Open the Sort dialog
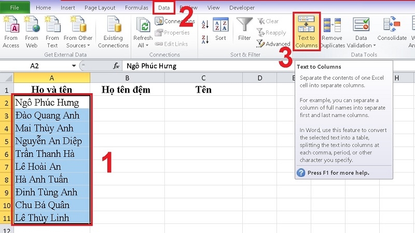This screenshot has height=233, width=415. coord(221,29)
